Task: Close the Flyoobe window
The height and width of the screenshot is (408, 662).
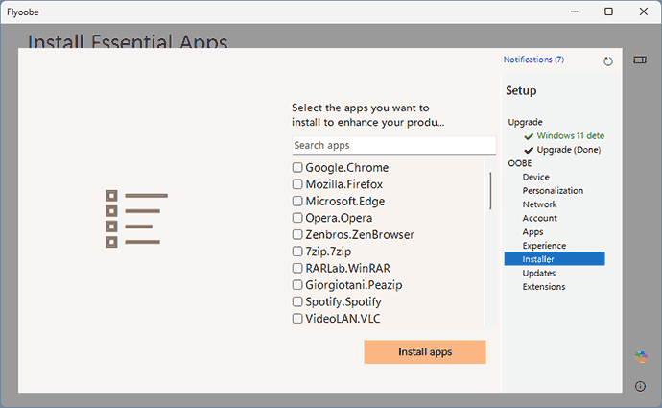Action: click(643, 12)
